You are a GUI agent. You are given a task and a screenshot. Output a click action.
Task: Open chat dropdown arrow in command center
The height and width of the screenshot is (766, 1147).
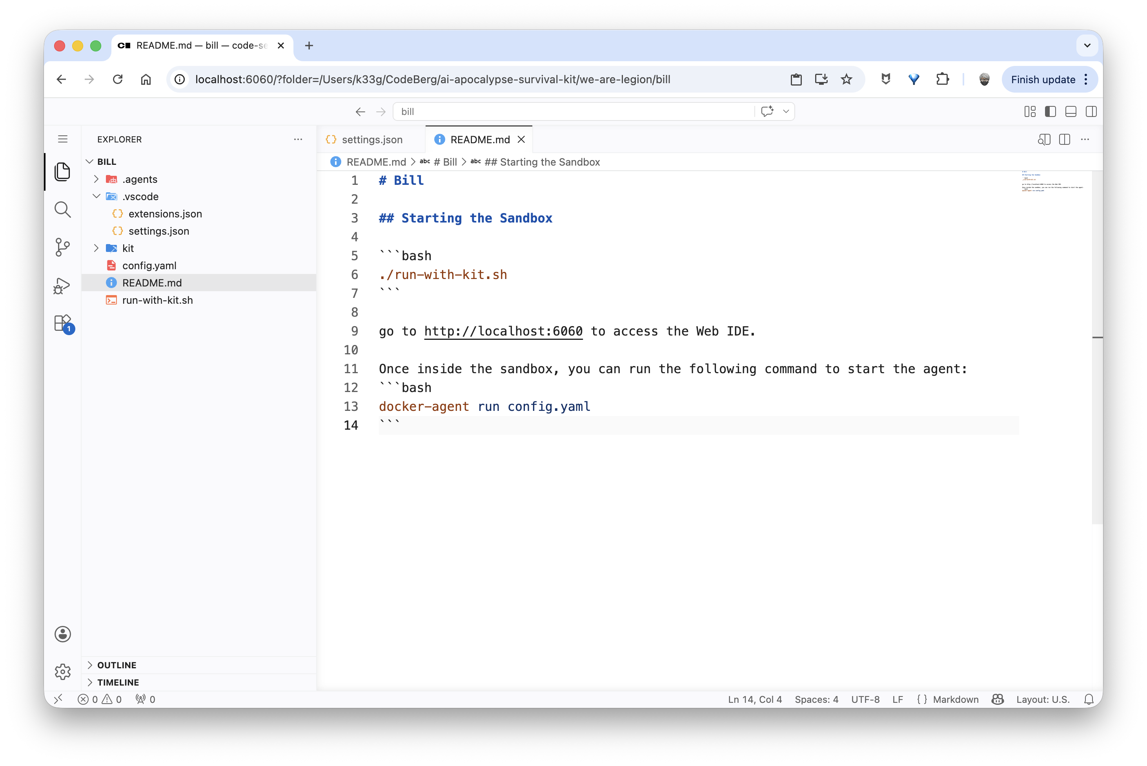point(786,111)
